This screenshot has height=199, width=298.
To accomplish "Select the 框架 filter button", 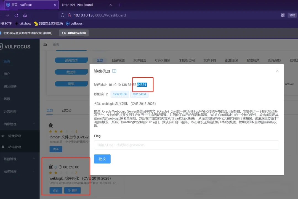I will 71,84.
